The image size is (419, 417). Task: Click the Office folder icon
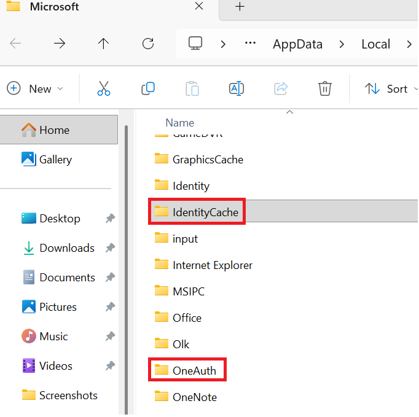click(162, 317)
